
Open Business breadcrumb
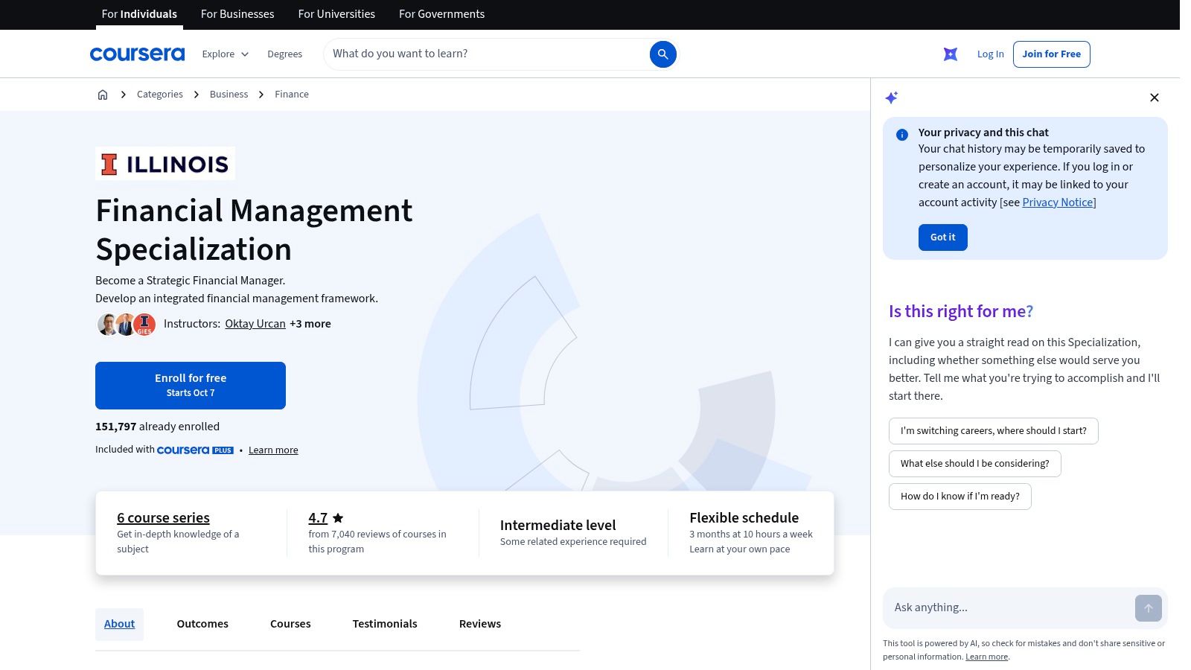pyautogui.click(x=229, y=95)
